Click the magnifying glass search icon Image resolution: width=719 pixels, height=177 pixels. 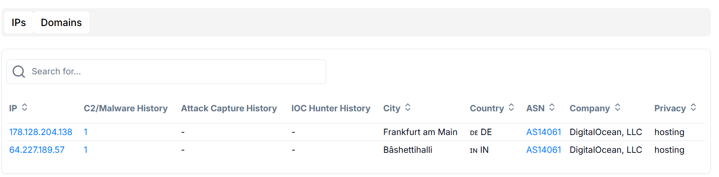click(x=19, y=72)
